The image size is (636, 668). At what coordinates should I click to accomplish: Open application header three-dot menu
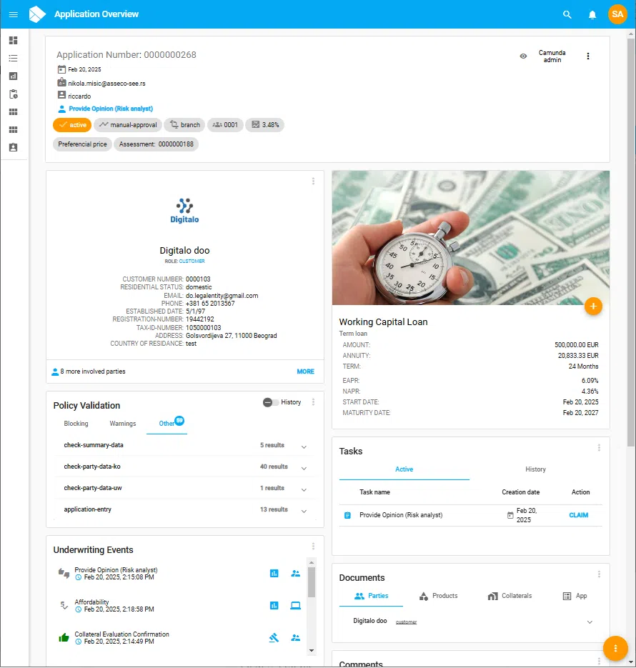[588, 56]
